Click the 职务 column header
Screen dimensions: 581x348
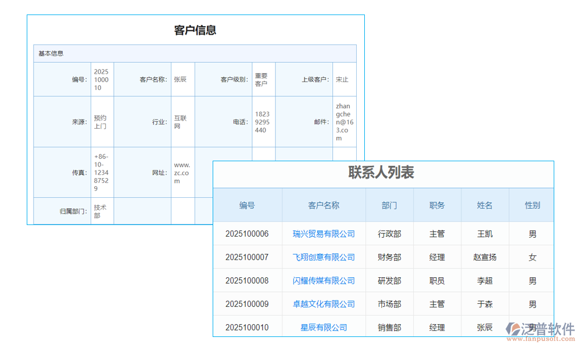pos(437,205)
